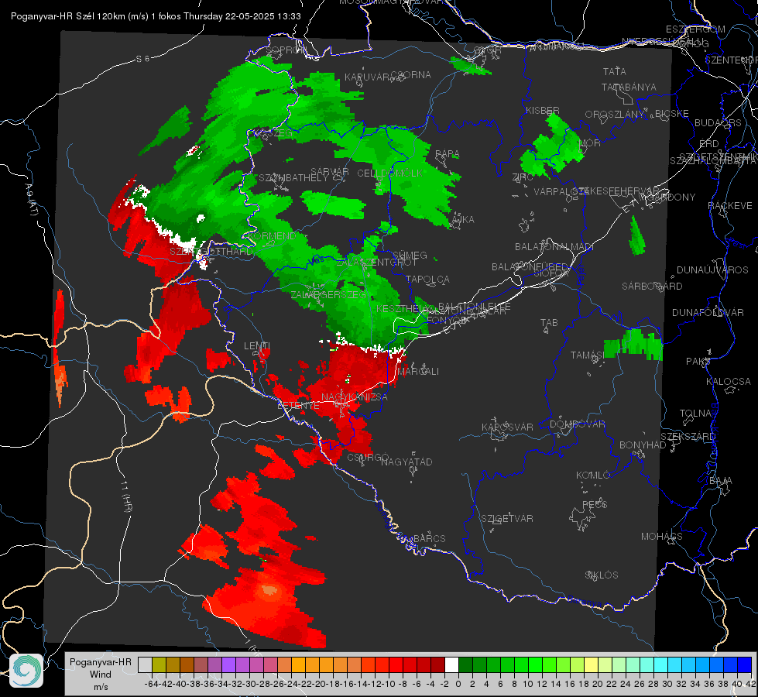Click the CSURGO city label
Viewport: 758px width, 697px height.
[x=368, y=457]
